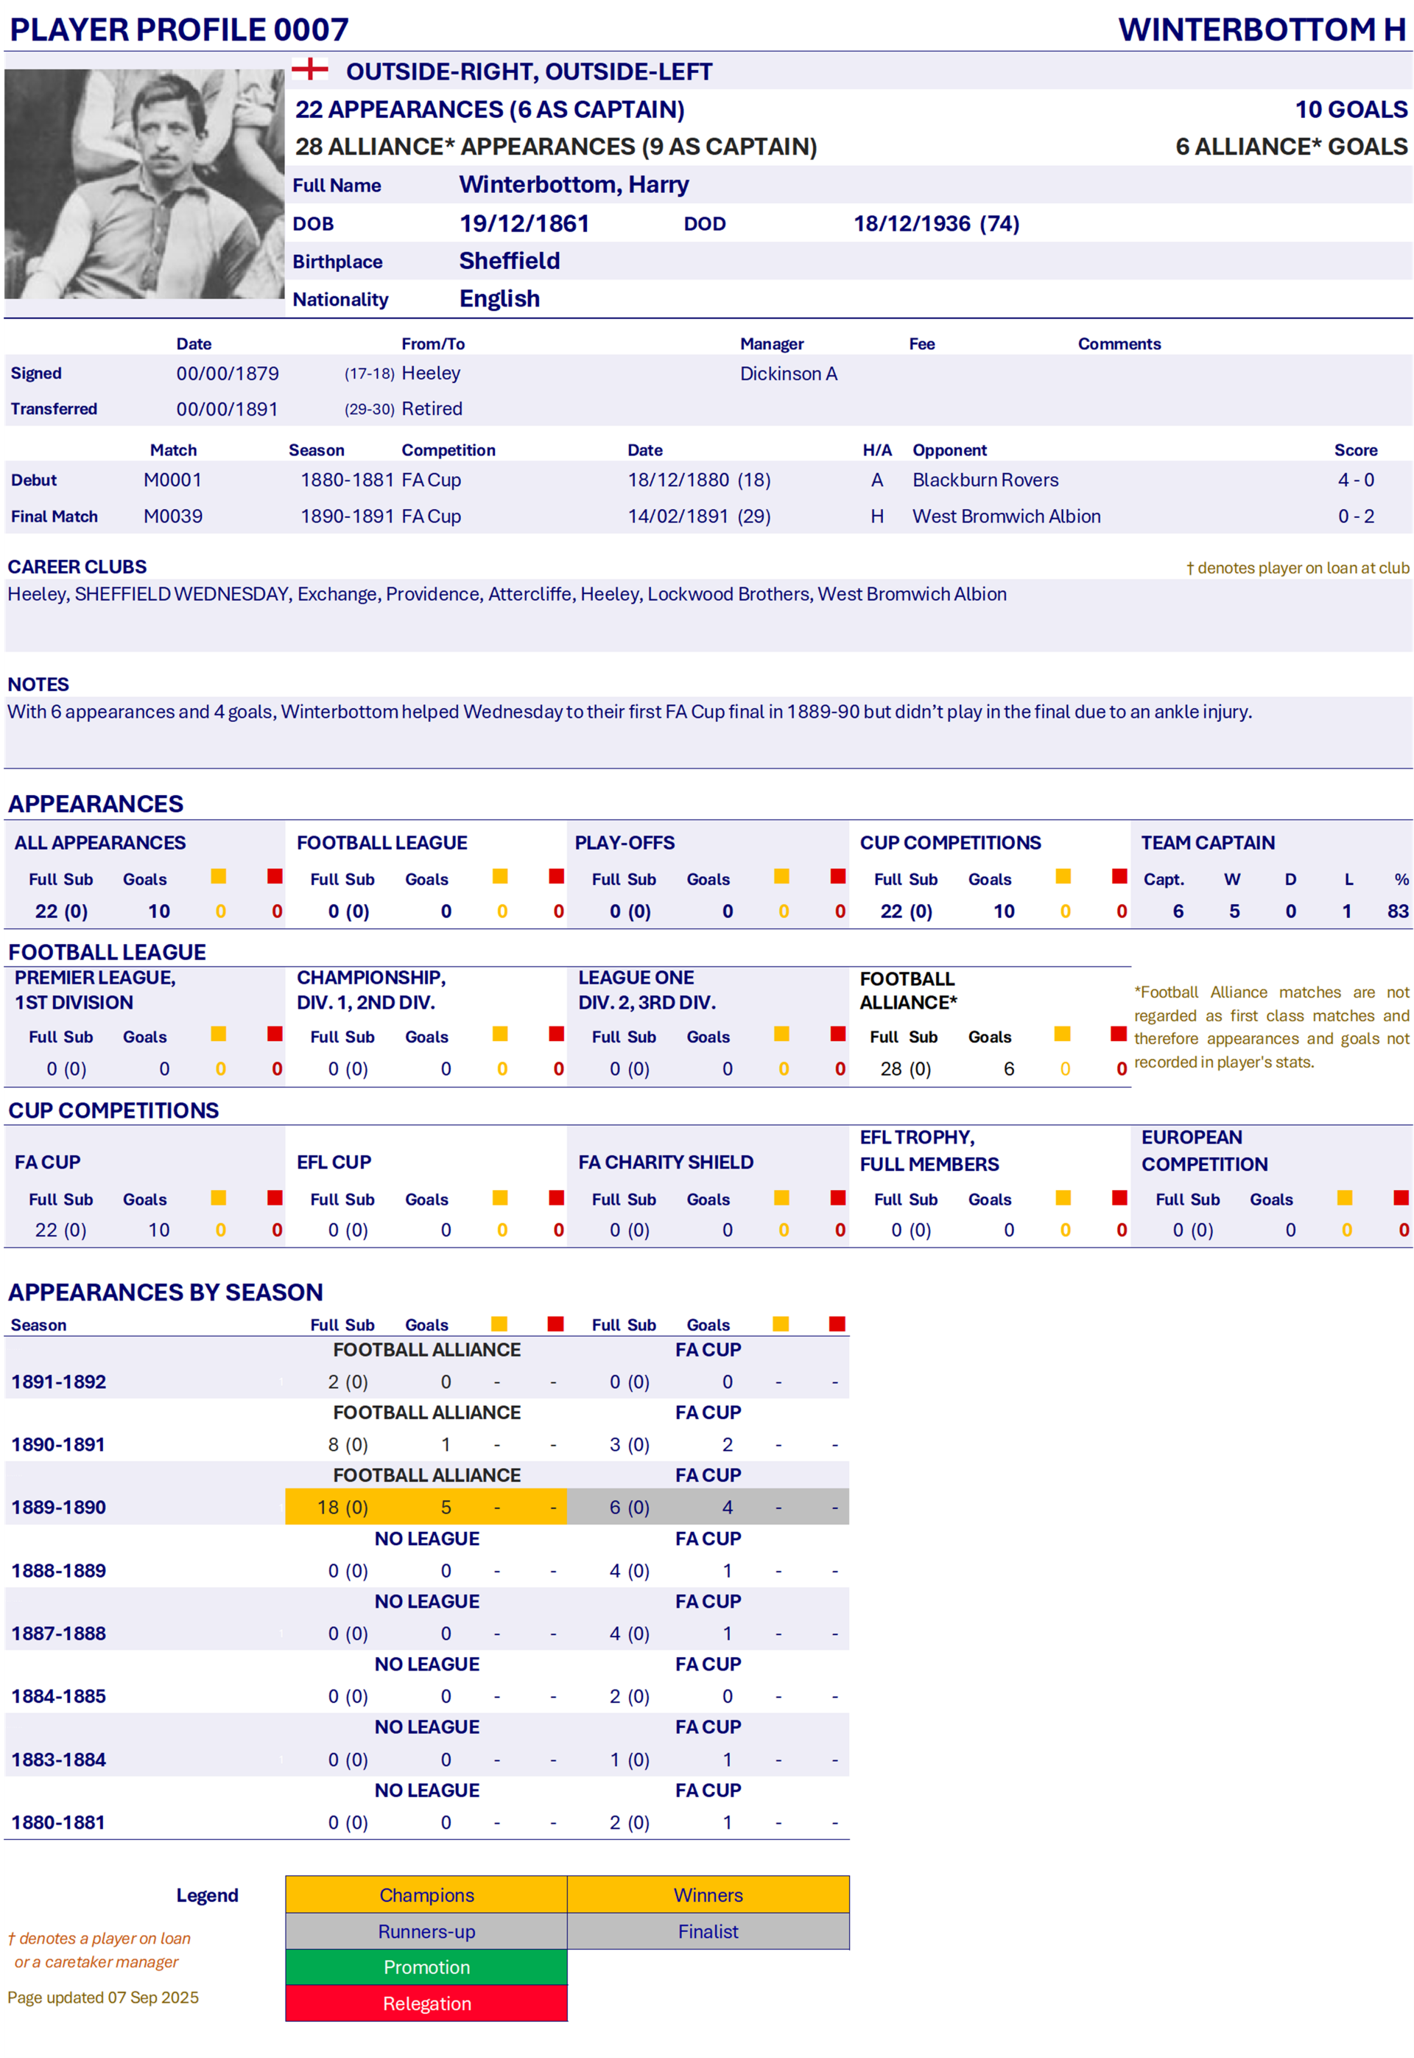Click the Champions gold legend swatch
Viewport: 1414px width, 2058px height.
pyautogui.click(x=426, y=1895)
